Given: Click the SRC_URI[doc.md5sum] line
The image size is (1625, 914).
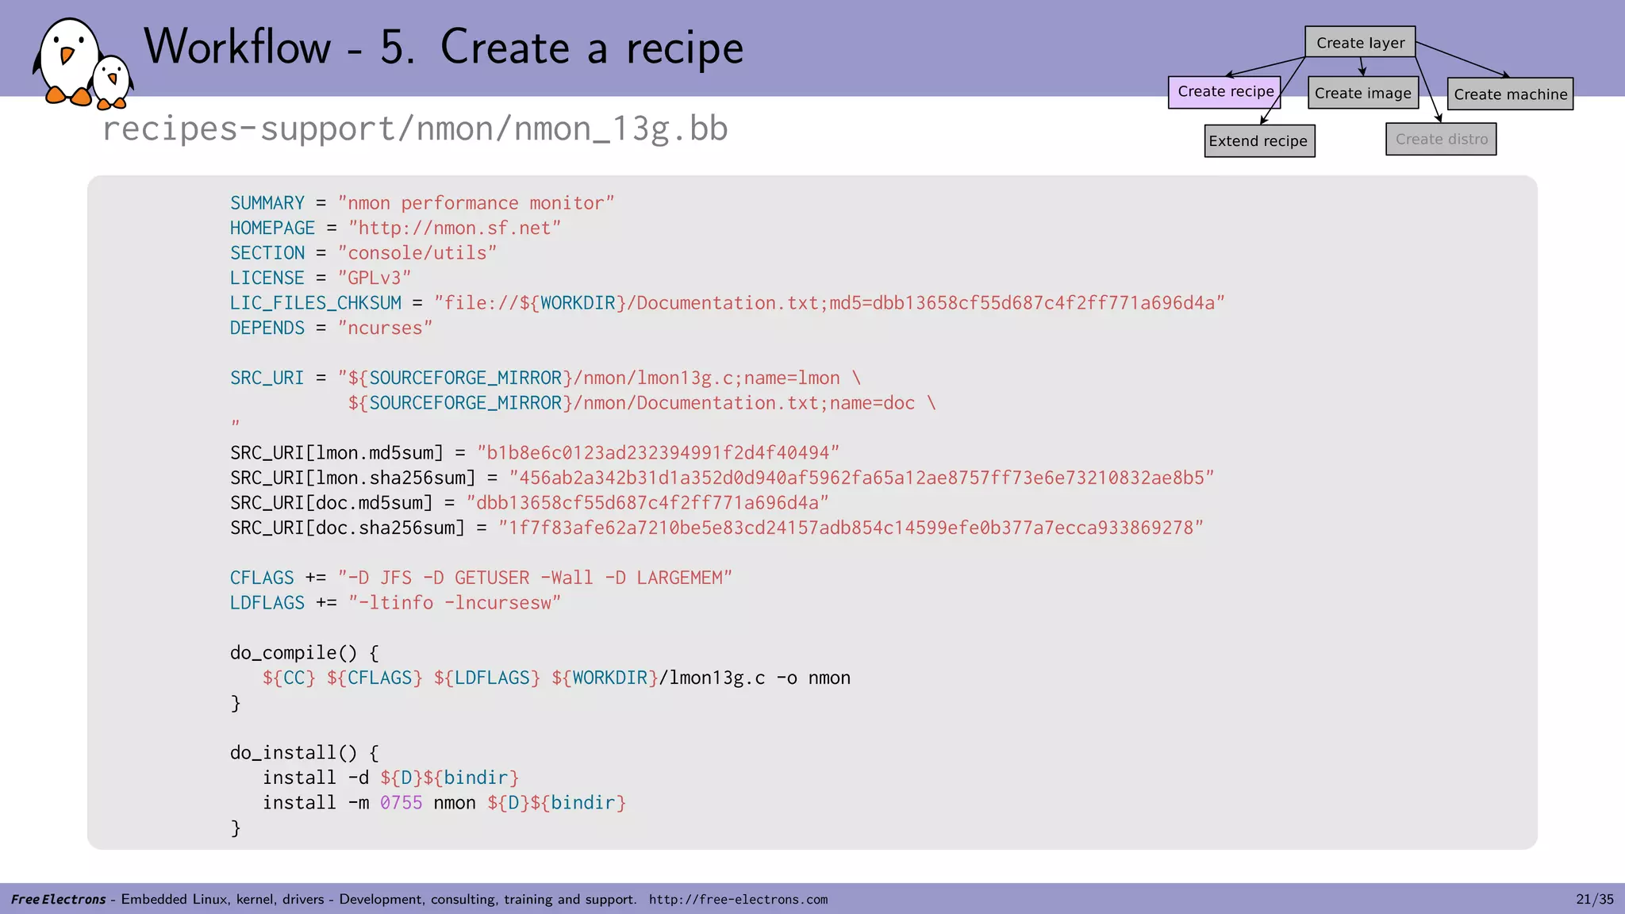Looking at the screenshot, I should 529,503.
